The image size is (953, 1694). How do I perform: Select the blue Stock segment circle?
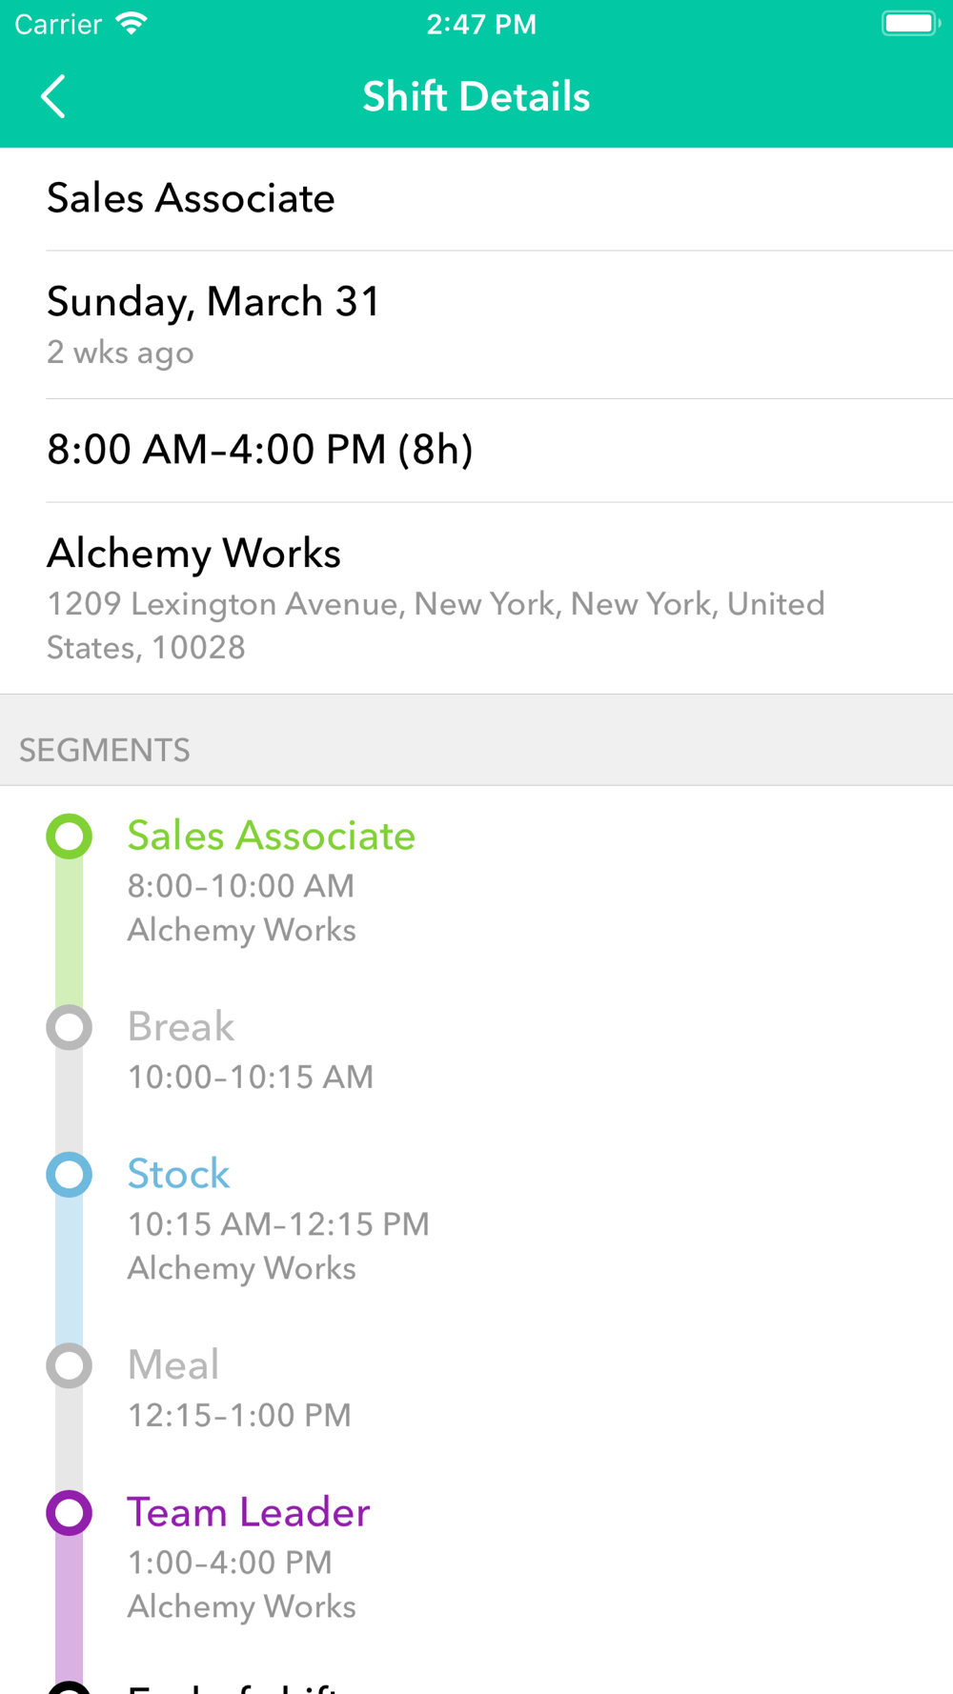point(70,1175)
